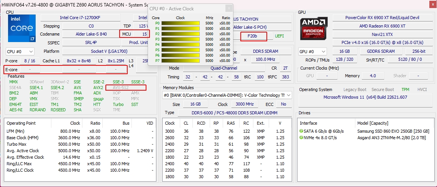This screenshot has width=437, height=187.
Task: Click the DDR5-6000 / PC5-48000 type field
Action: (235, 113)
